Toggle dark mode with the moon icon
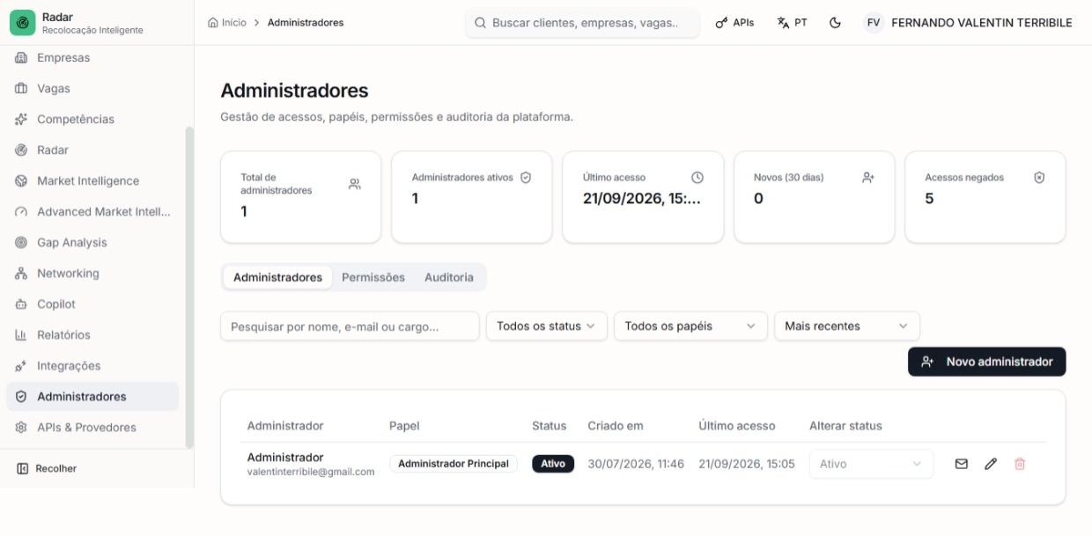 [835, 23]
